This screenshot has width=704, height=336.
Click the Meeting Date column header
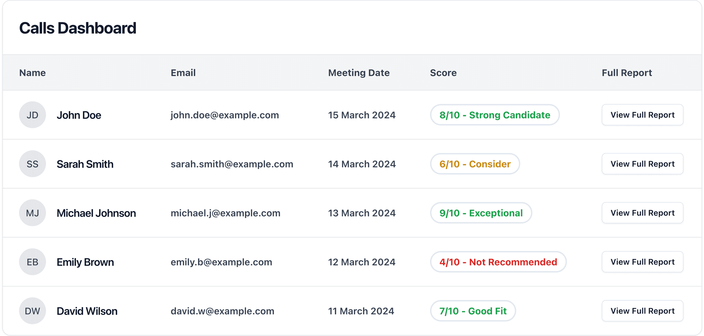coord(359,73)
